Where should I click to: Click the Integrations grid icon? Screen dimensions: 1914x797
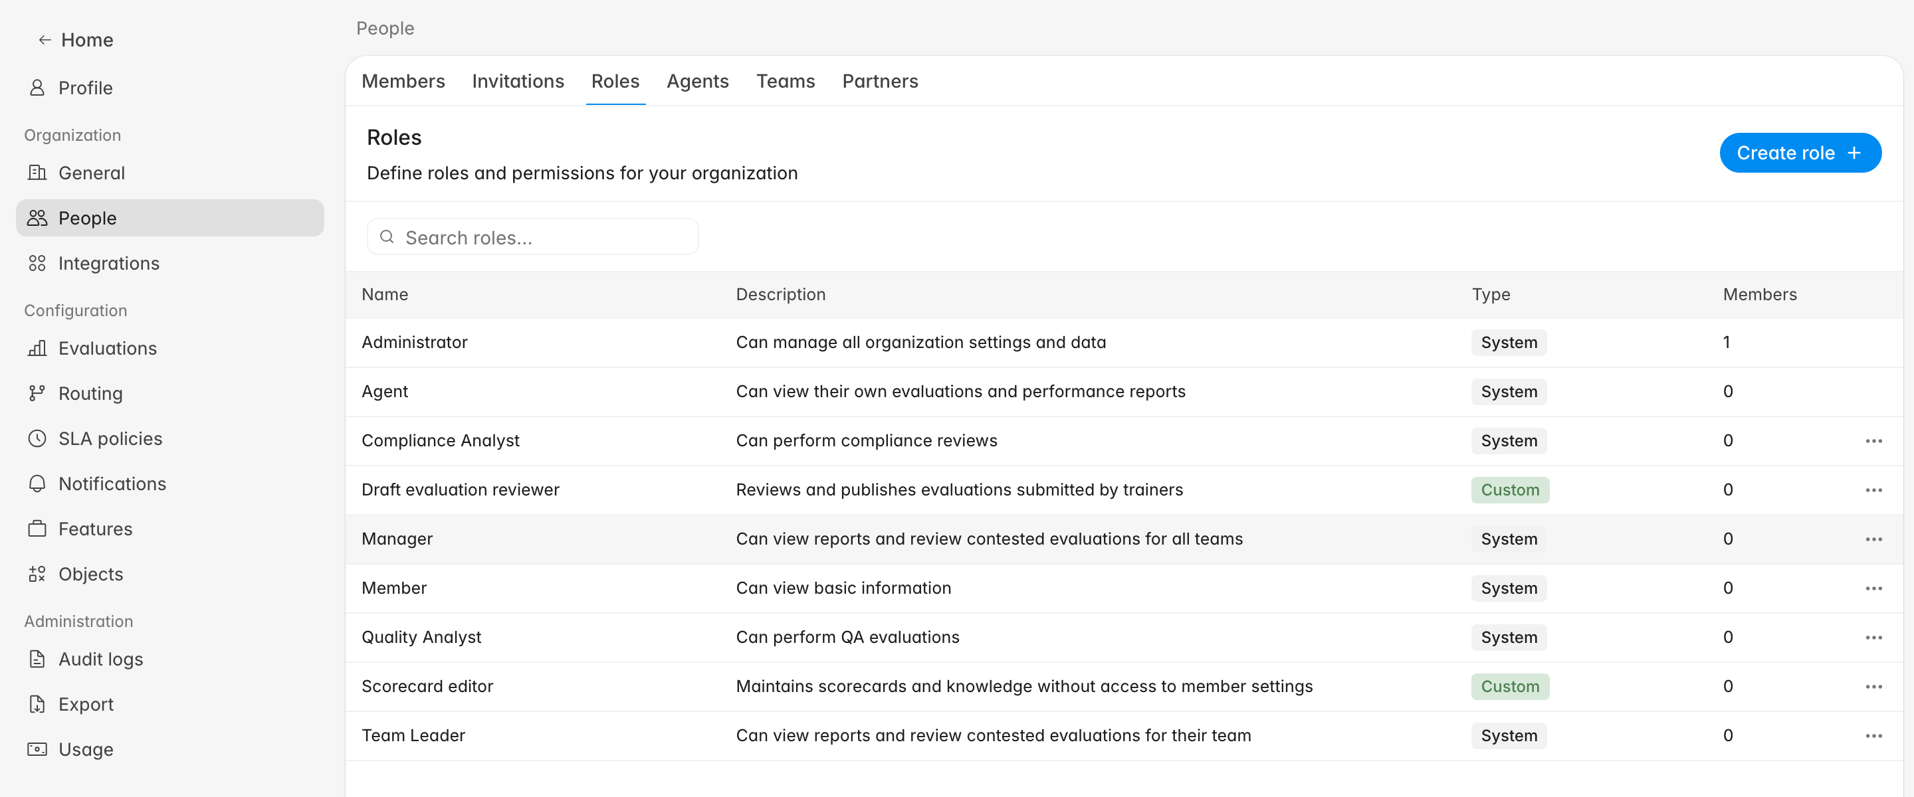[37, 263]
